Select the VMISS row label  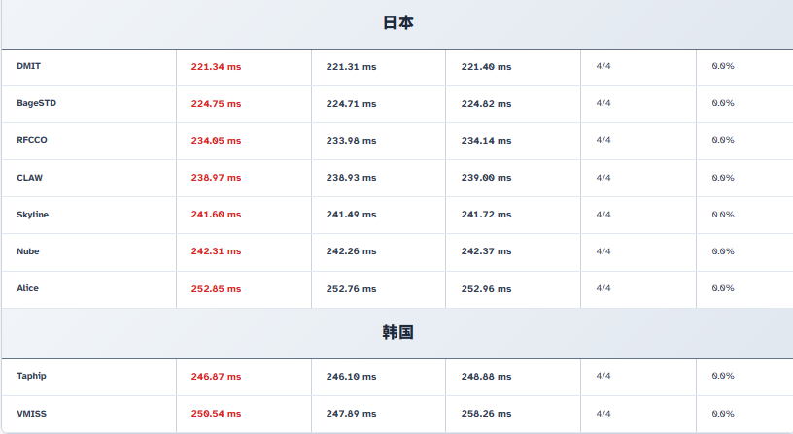31,414
